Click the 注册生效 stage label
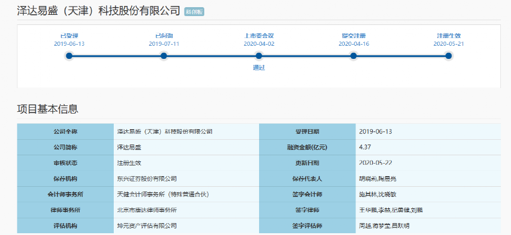Screen dimensions: 511x235 click(448, 36)
